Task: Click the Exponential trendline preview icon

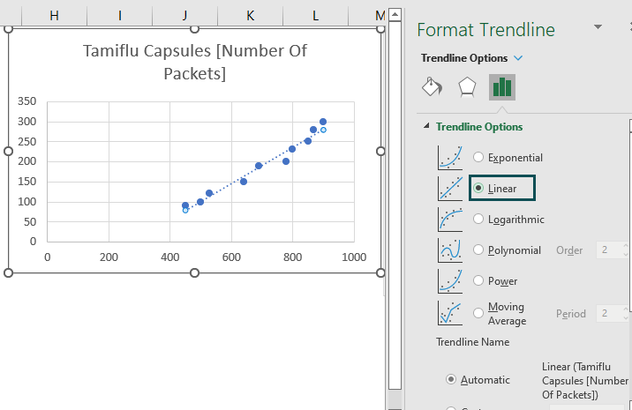Action: click(450, 158)
